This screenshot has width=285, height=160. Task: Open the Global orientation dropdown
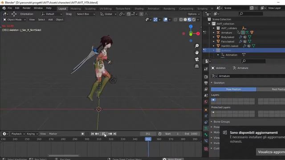tap(108, 14)
